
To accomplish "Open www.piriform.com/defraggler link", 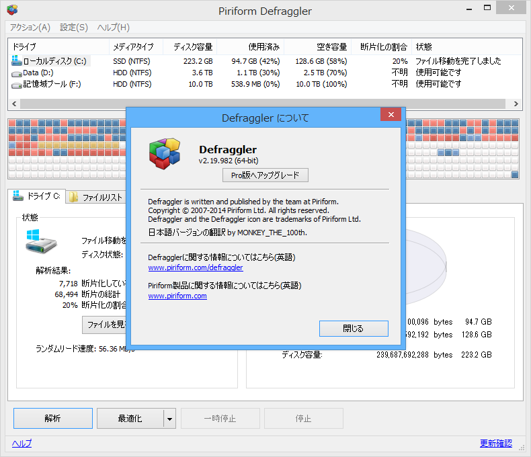I will point(196,267).
